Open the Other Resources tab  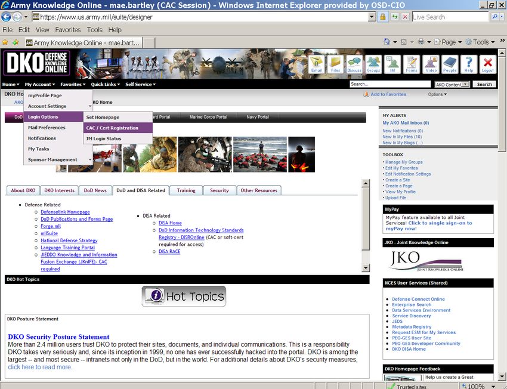tap(259, 190)
